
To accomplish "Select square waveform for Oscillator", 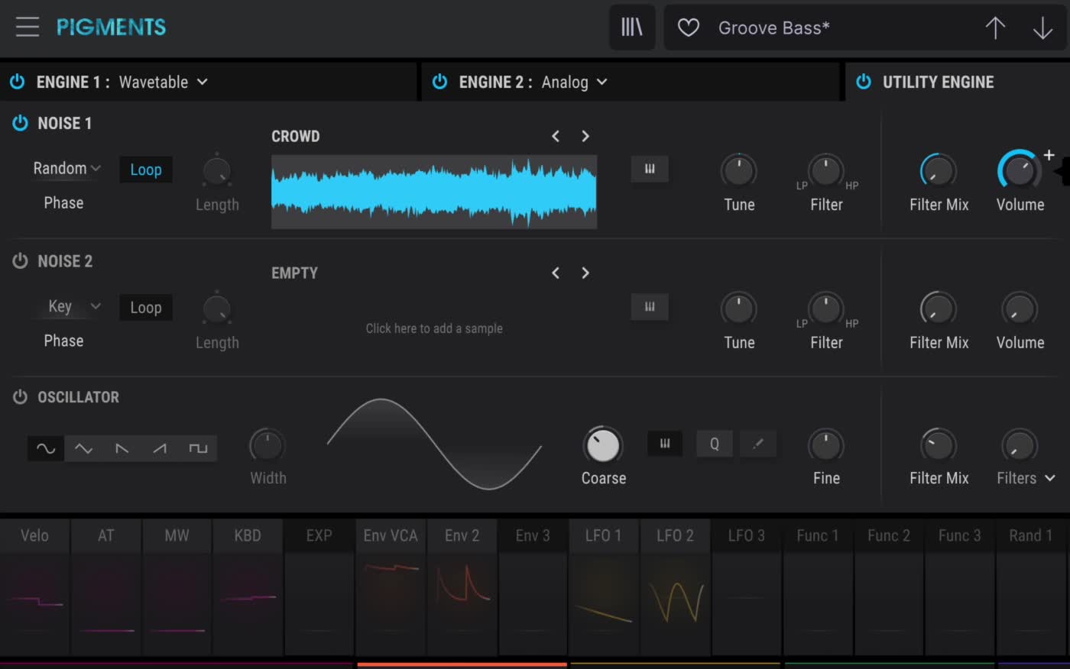I will point(198,448).
